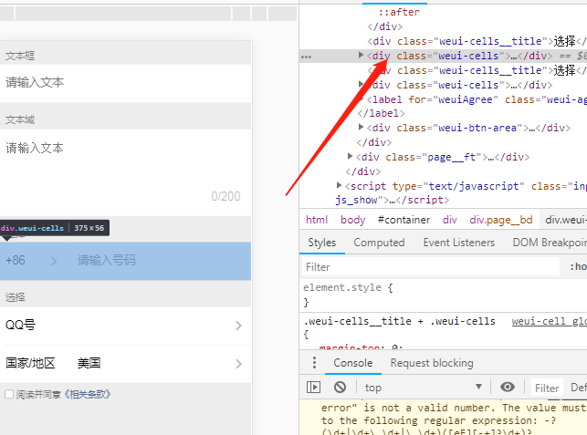Click the closing </label> tag row
This screenshot has width=587, height=435.
(x=381, y=113)
